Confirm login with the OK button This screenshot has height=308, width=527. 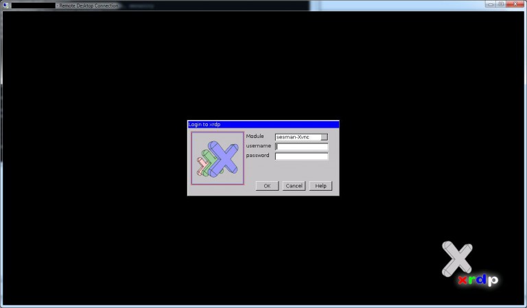[x=267, y=186]
